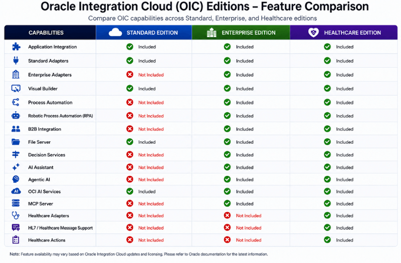Click the Feature Comparison main title
This screenshot has width=401, height=263.
tap(205, 7)
